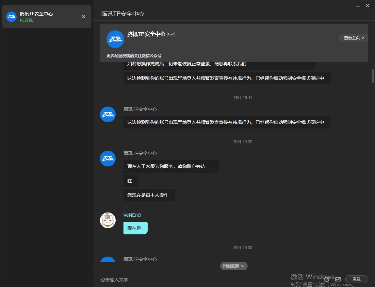This screenshot has width=375, height=287.
Task: Click the 如若您操作完成后 message
Action: click(219, 66)
